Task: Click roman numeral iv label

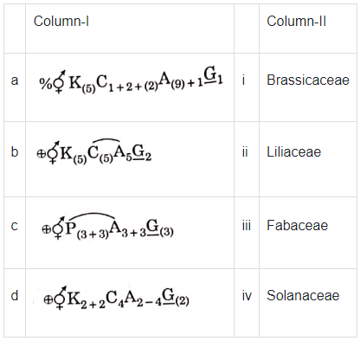Action: coord(247,295)
